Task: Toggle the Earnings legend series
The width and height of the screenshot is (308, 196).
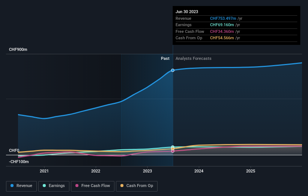Action: tap(54, 186)
